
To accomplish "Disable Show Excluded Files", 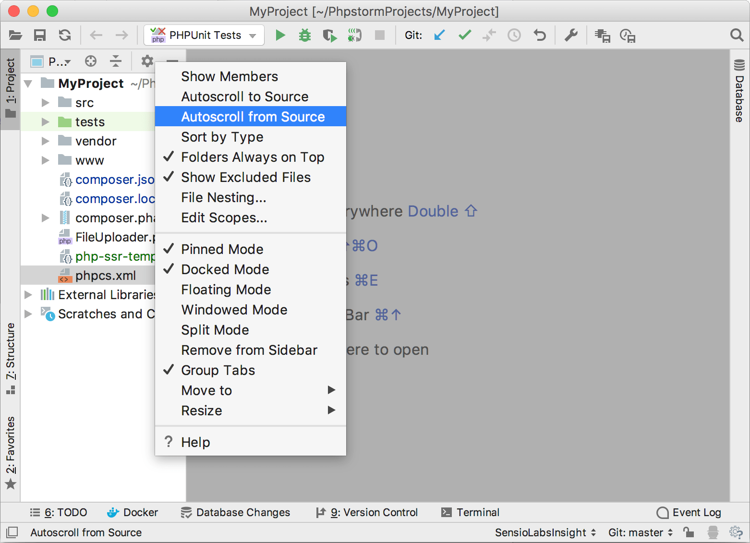I will coord(245,177).
